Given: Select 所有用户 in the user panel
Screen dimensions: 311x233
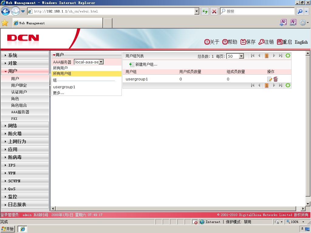Looking at the screenshot, I should pyautogui.click(x=60, y=68).
